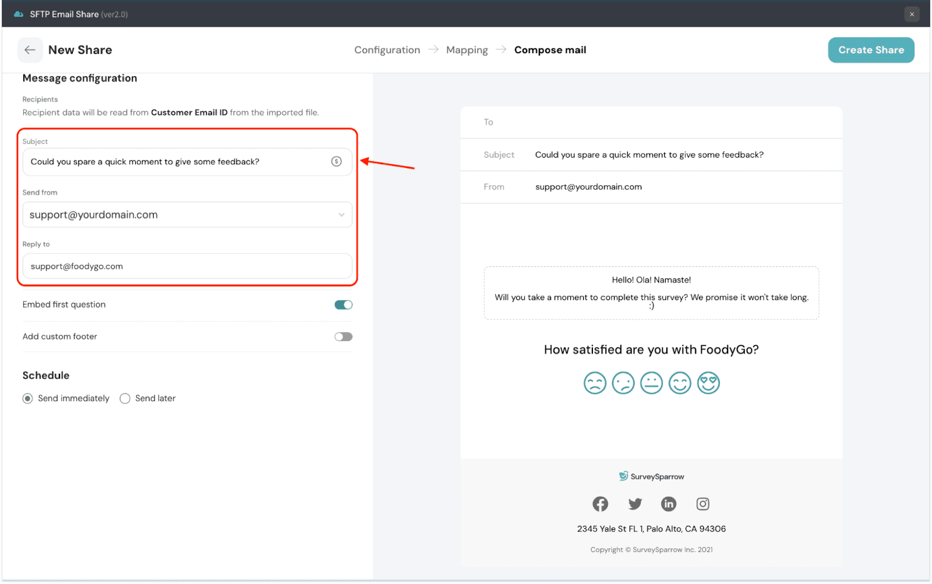Image resolution: width=932 pixels, height=584 pixels.
Task: Go to the Configuration step
Action: coord(387,50)
